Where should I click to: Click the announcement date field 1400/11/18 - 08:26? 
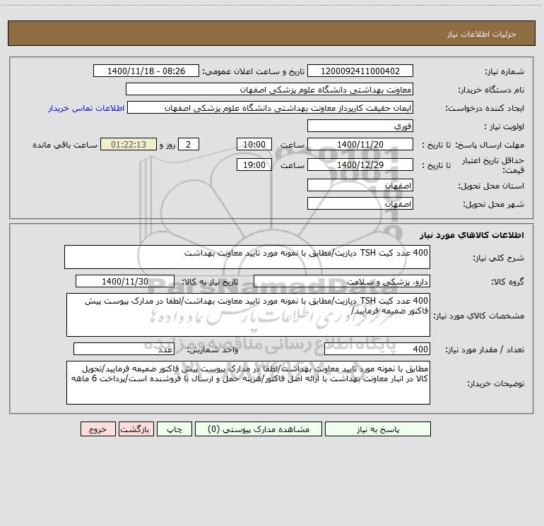(x=146, y=71)
